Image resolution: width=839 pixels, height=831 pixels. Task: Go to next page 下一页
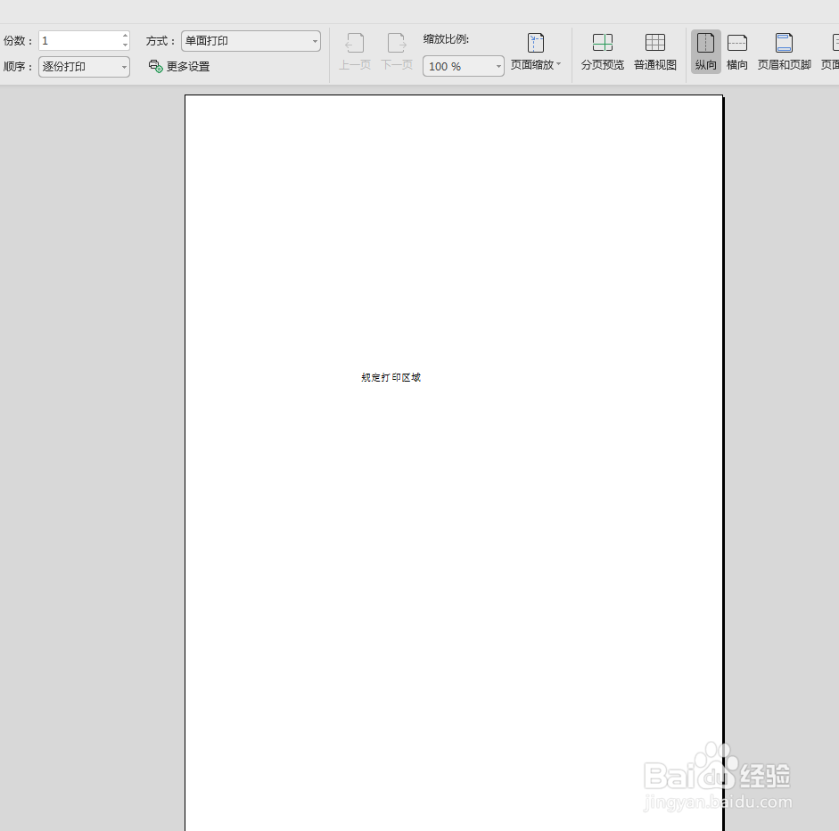pos(397,52)
